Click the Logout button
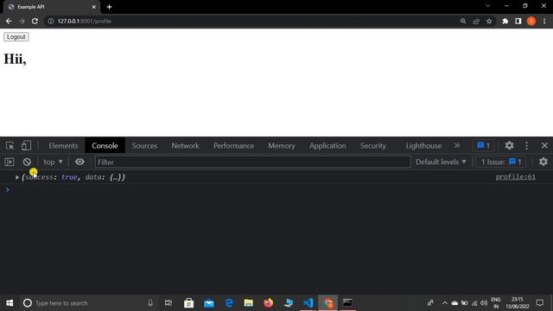This screenshot has height=311, width=553. pyautogui.click(x=16, y=36)
